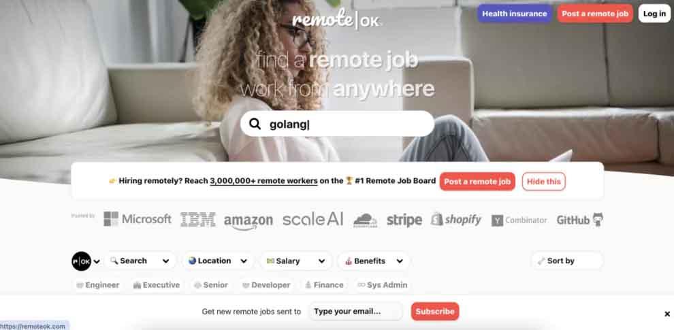Click the Shopify logo
674x330 pixels.
(456, 220)
